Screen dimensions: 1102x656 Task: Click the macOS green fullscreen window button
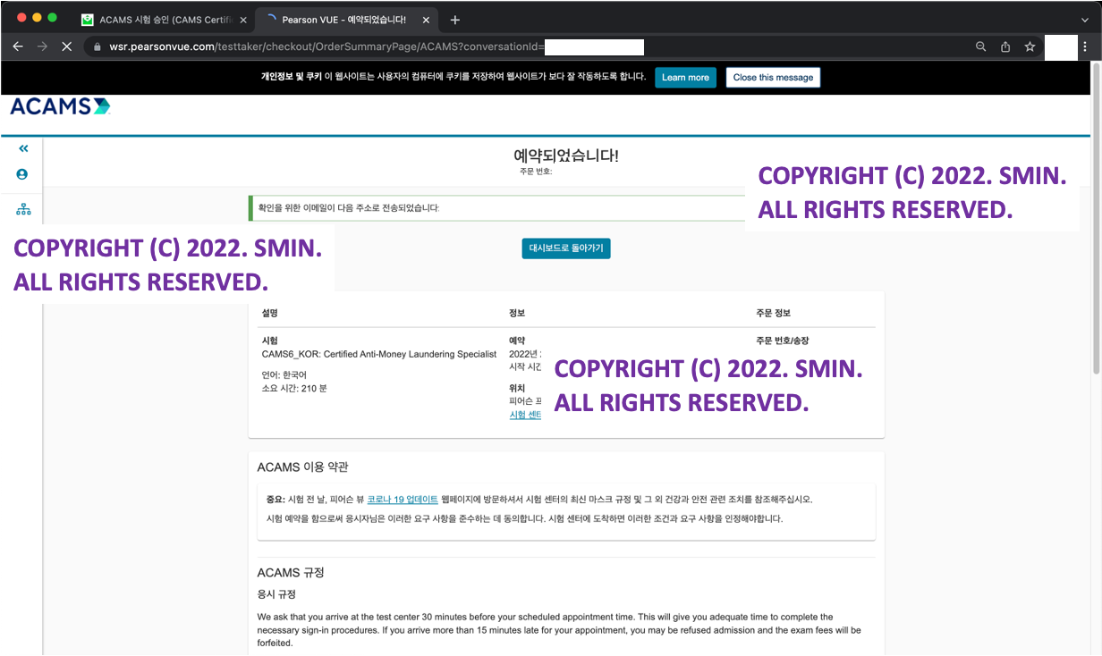[x=53, y=18]
